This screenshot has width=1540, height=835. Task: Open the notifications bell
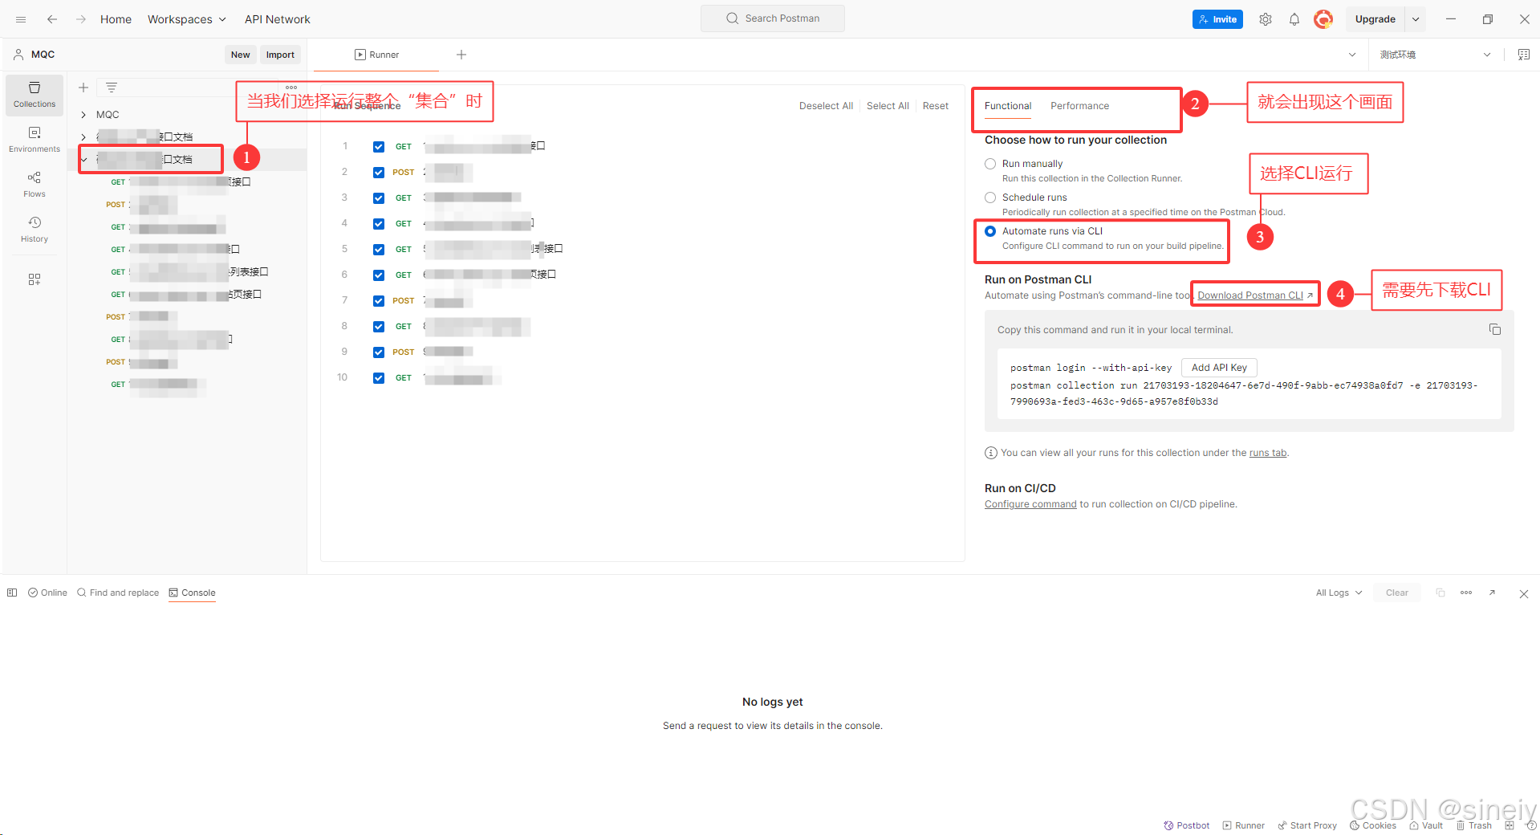coord(1294,19)
